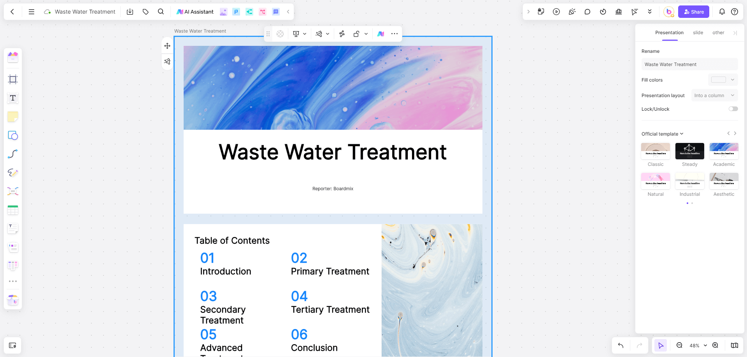747x357 pixels.
Task: Select the Natural template thumbnail
Action: click(x=656, y=181)
